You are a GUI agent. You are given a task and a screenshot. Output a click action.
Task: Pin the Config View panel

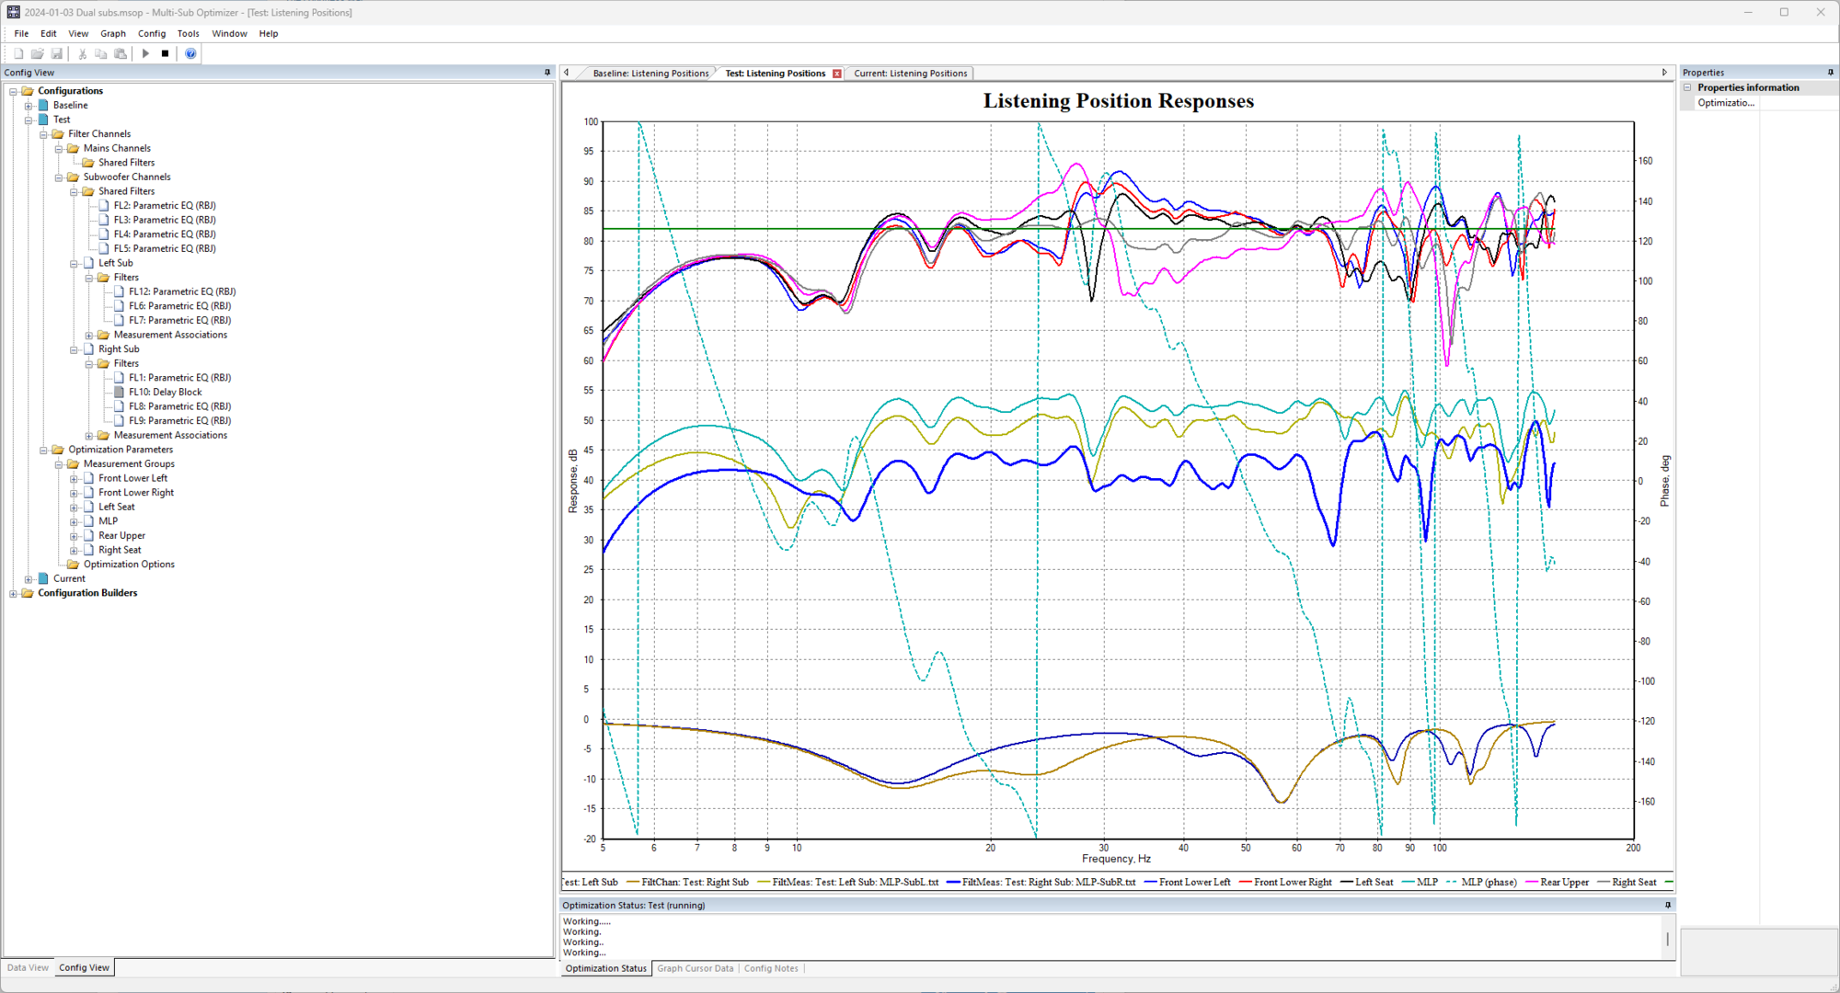click(547, 72)
